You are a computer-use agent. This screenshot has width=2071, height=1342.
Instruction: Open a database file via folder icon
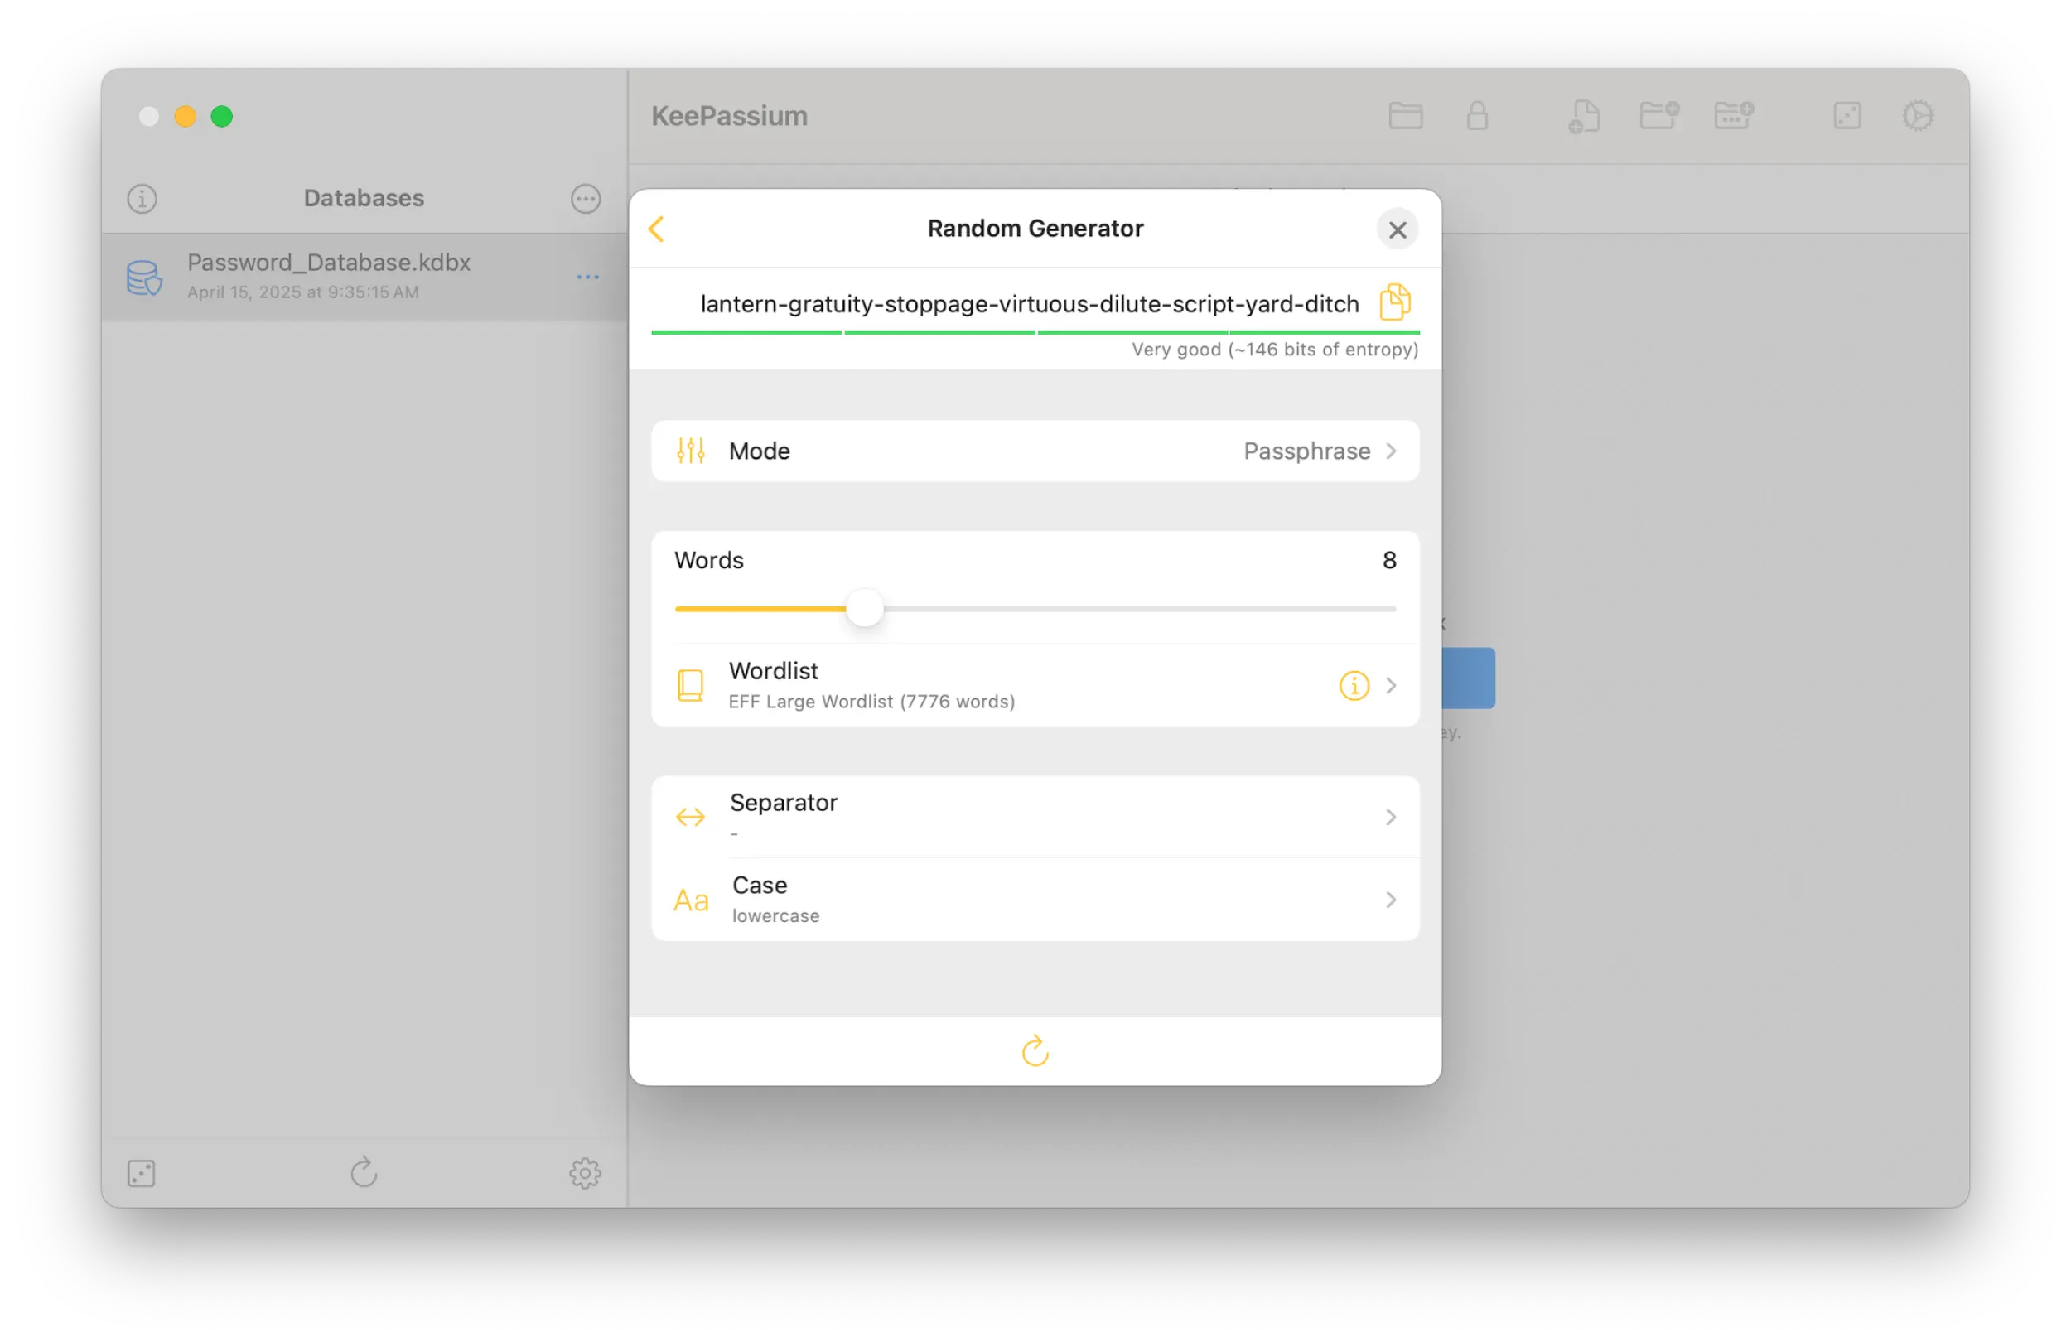(x=1404, y=116)
